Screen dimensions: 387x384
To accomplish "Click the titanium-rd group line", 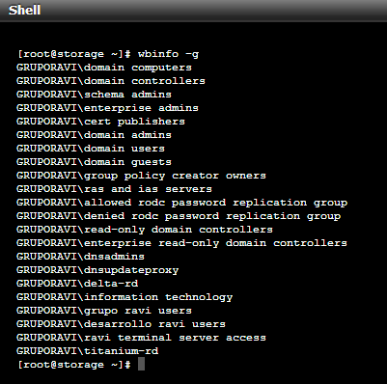I will pos(87,351).
